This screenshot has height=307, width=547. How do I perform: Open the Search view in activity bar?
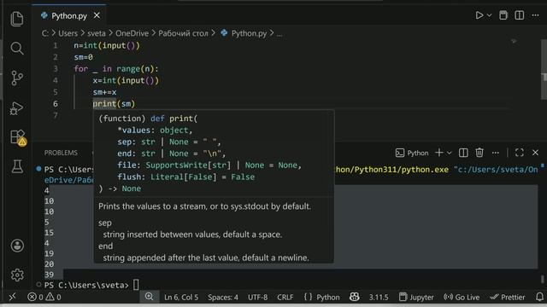point(17,49)
